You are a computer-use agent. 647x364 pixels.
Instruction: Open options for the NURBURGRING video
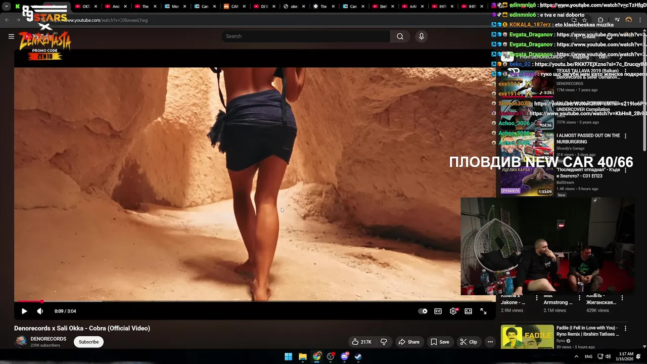pyautogui.click(x=625, y=136)
